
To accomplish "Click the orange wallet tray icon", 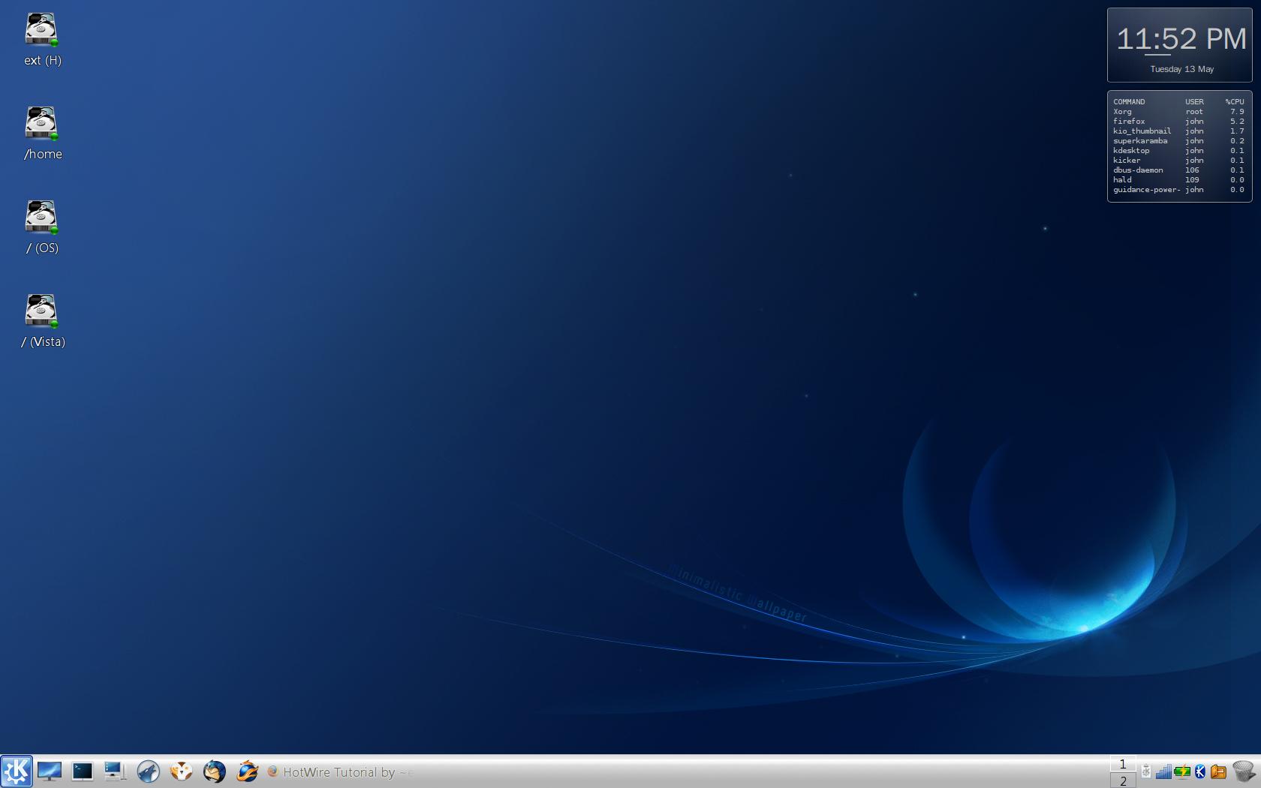I will (1218, 771).
